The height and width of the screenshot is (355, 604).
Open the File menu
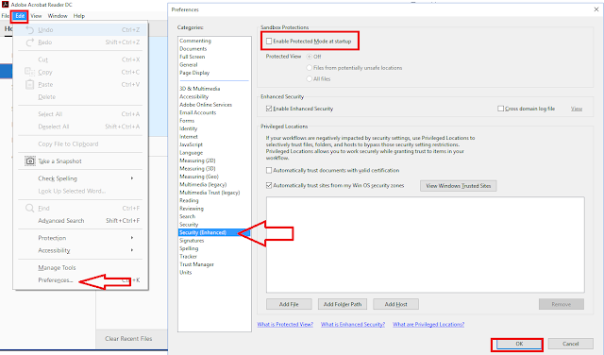(x=5, y=16)
